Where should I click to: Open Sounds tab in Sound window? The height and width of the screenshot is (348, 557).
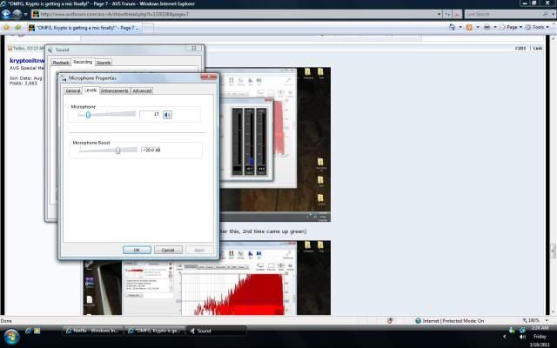point(104,63)
